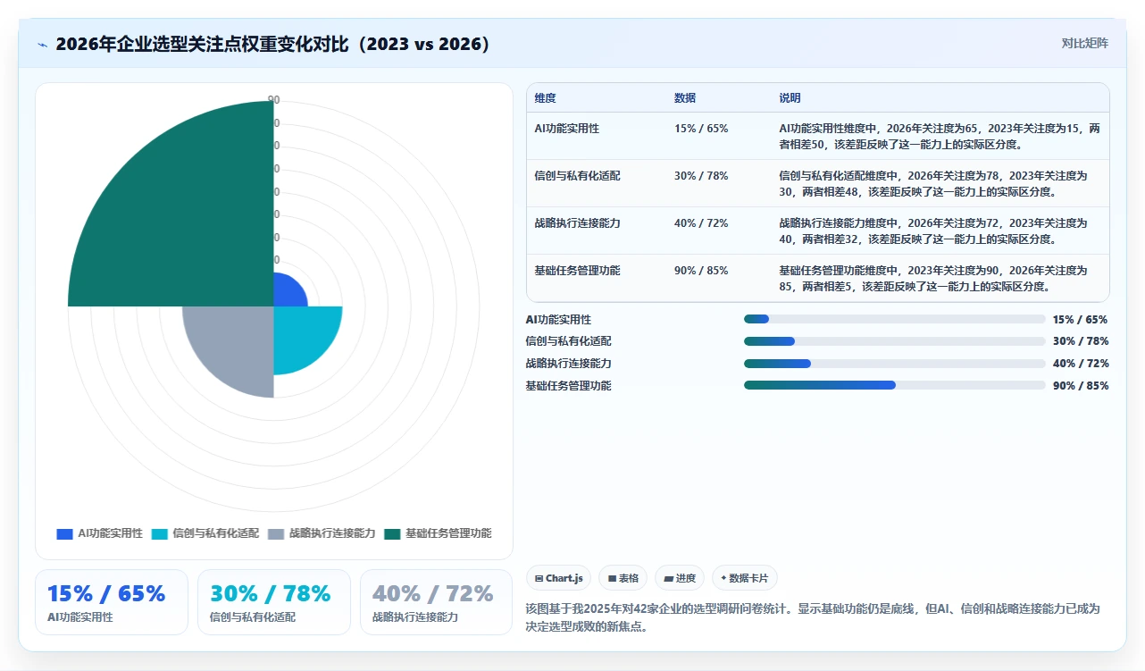Toggle the 基础任务管理功能 legend green swatch

[x=392, y=533]
